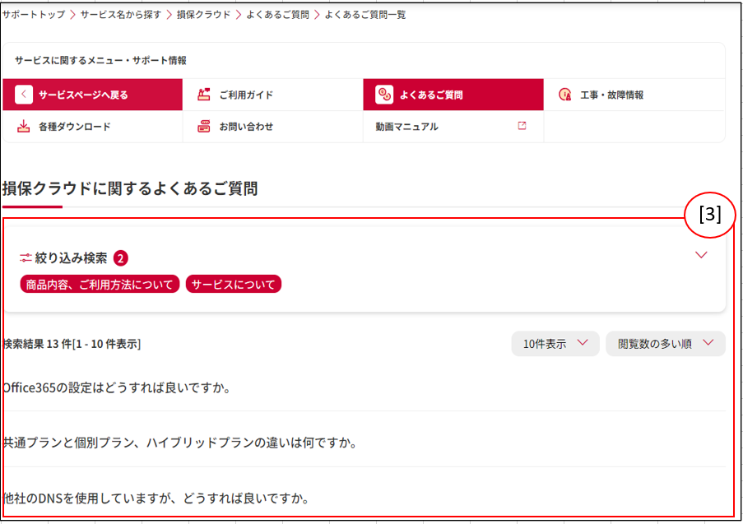Viewport: 743px width, 524px height.
Task: Open 損保クラウド breadcrumb link
Action: pyautogui.click(x=203, y=15)
